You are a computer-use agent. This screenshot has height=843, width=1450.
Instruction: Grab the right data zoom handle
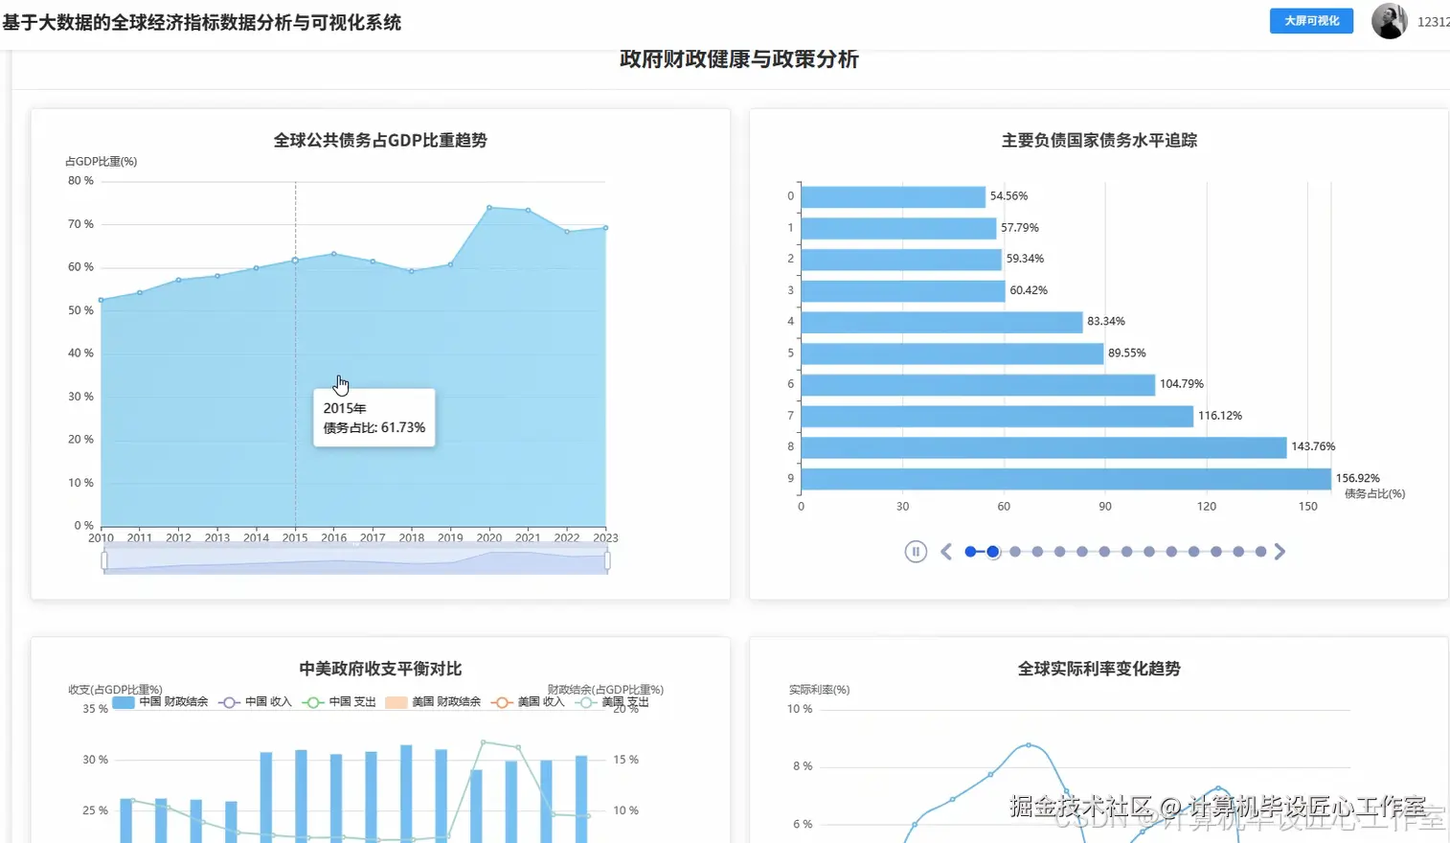[x=607, y=560]
